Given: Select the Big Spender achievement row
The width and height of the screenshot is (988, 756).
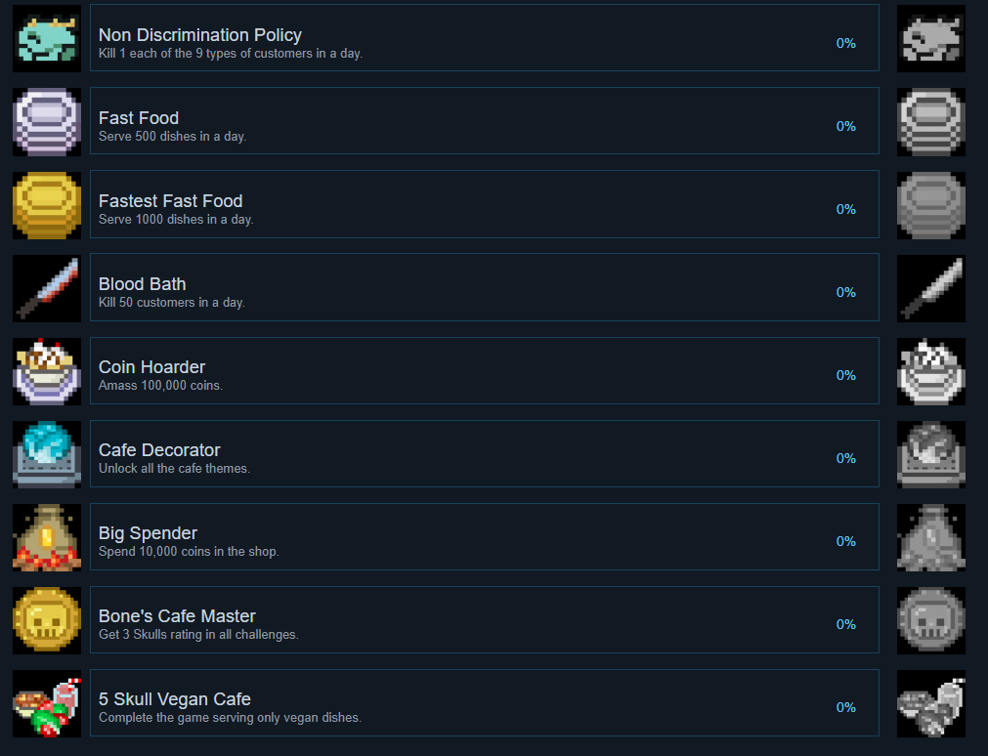Looking at the screenshot, I should click(x=484, y=537).
